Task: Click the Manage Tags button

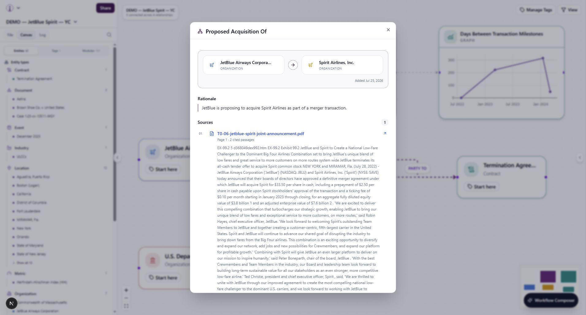Action: [536, 10]
